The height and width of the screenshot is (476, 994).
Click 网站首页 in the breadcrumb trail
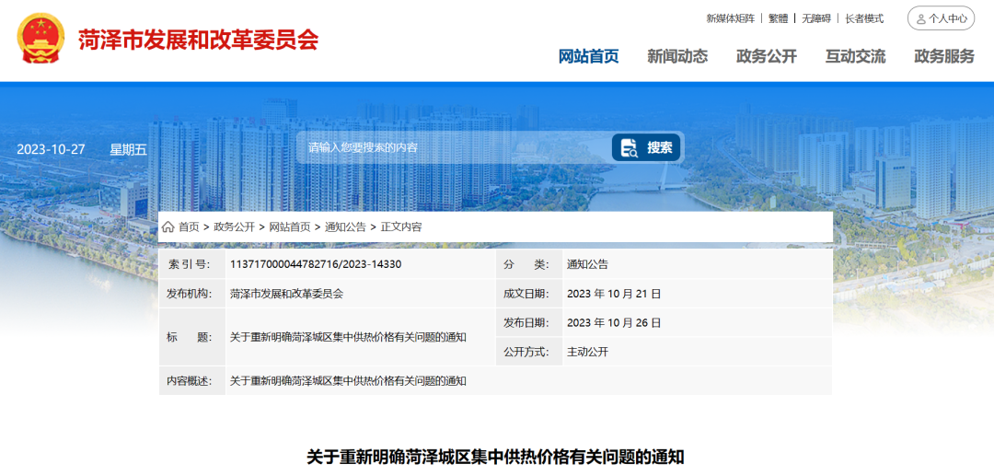click(290, 226)
